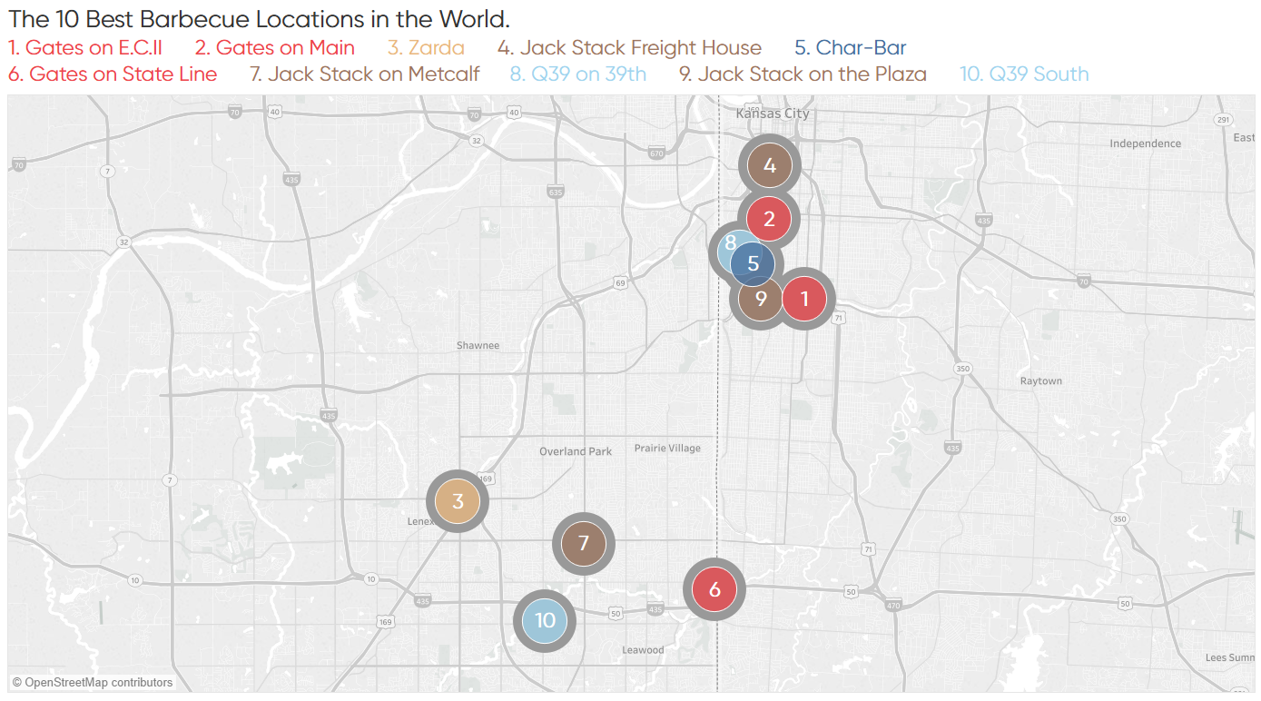This screenshot has height=701, width=1261.
Task: Click the 'Prairie Village' map label
Action: point(667,449)
